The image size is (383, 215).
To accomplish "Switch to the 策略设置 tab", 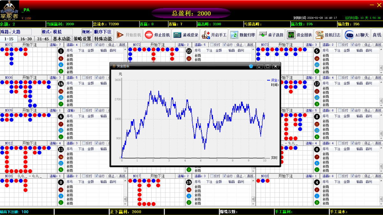I will click(x=82, y=39).
